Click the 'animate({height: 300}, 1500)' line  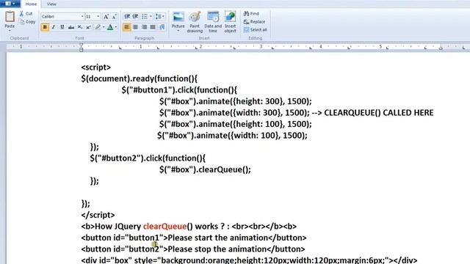(236, 101)
